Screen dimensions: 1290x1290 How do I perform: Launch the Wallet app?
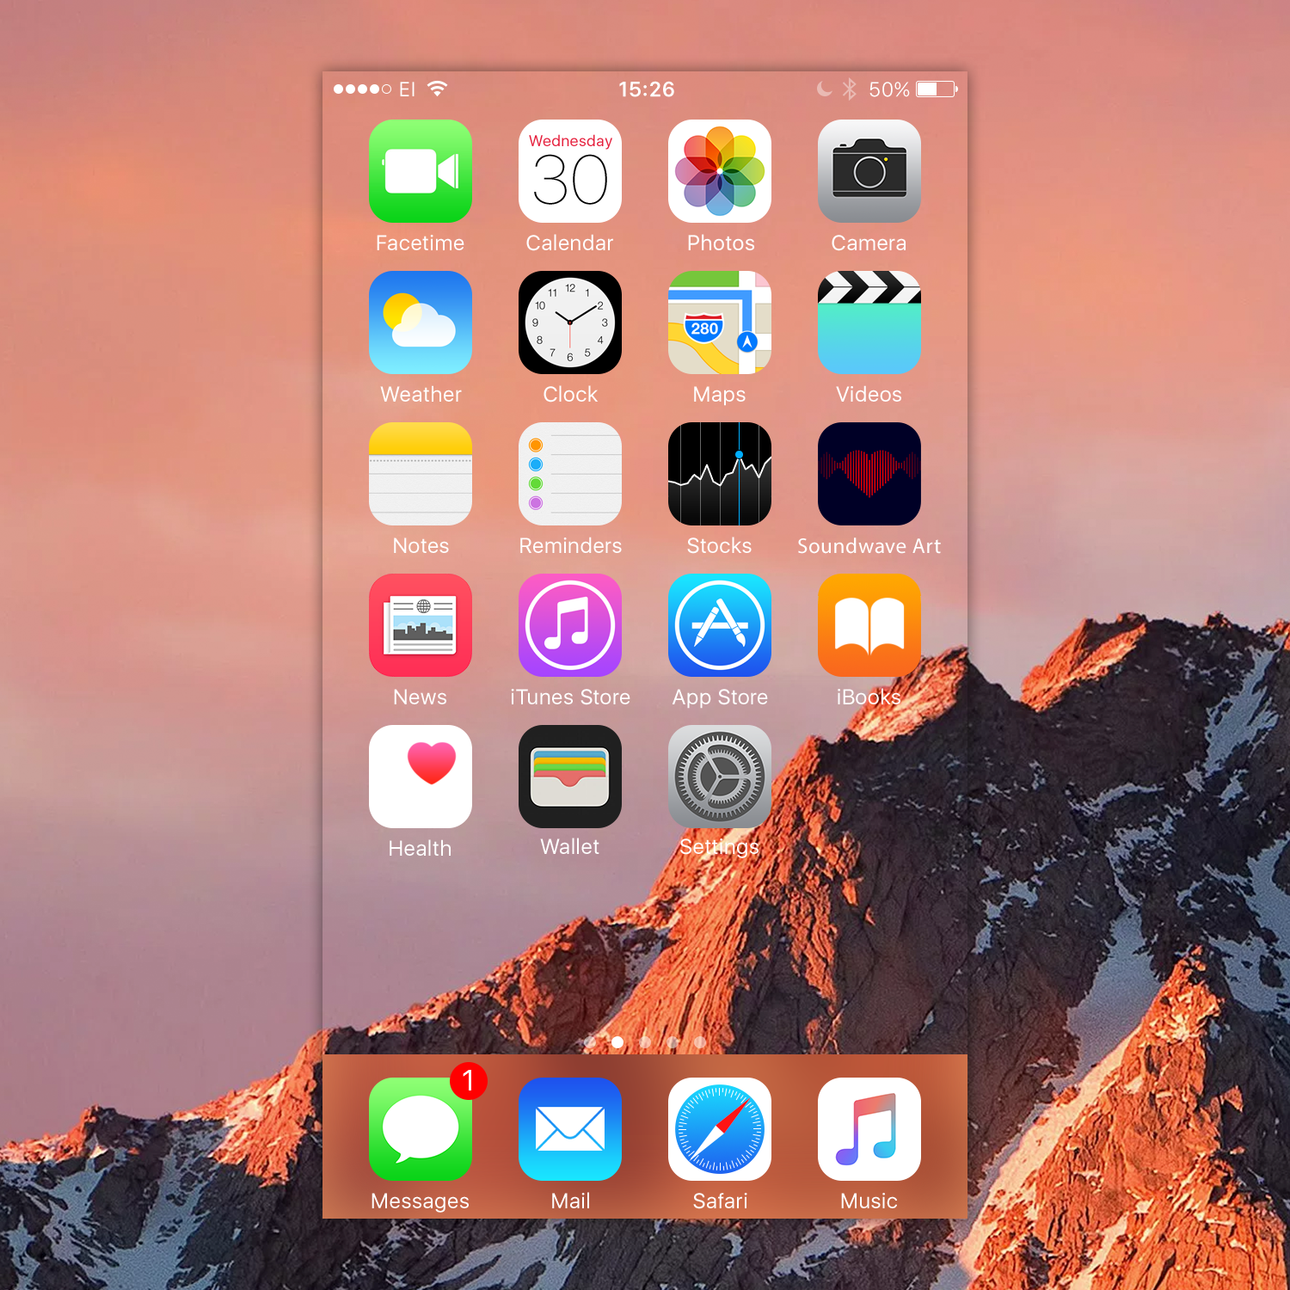(570, 777)
